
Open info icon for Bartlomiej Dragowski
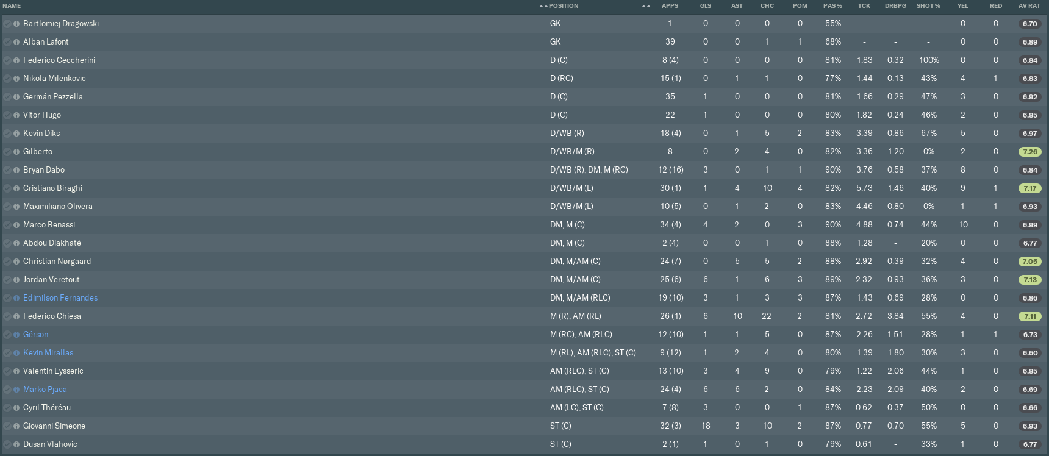point(16,24)
